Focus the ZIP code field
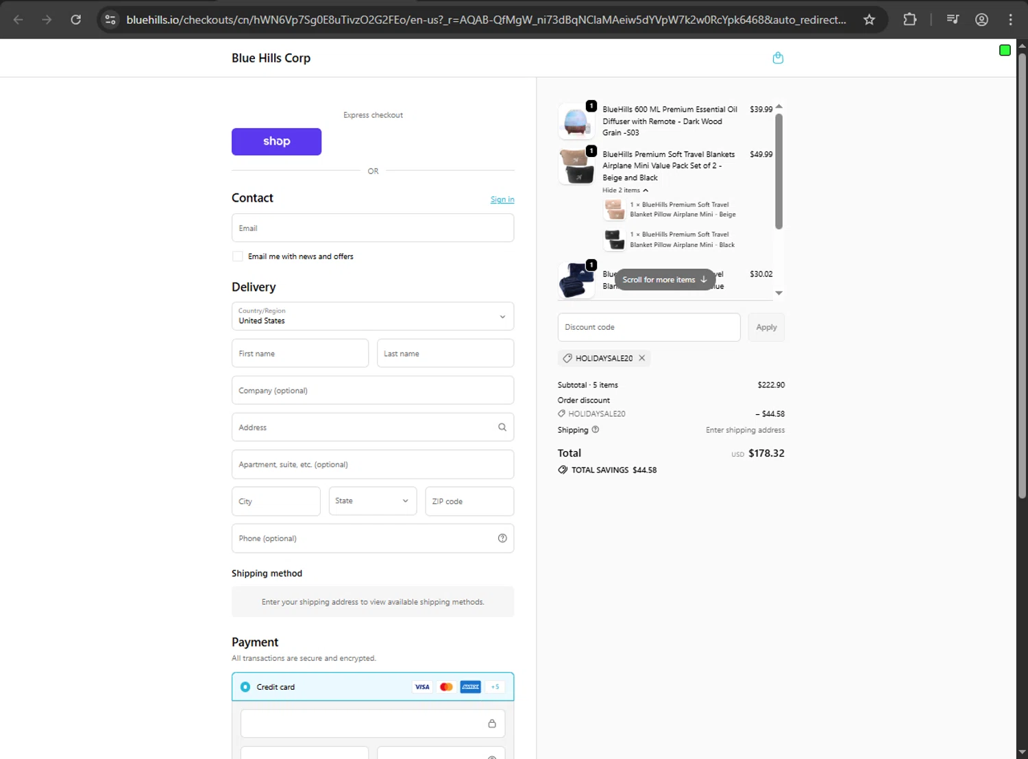 point(469,501)
